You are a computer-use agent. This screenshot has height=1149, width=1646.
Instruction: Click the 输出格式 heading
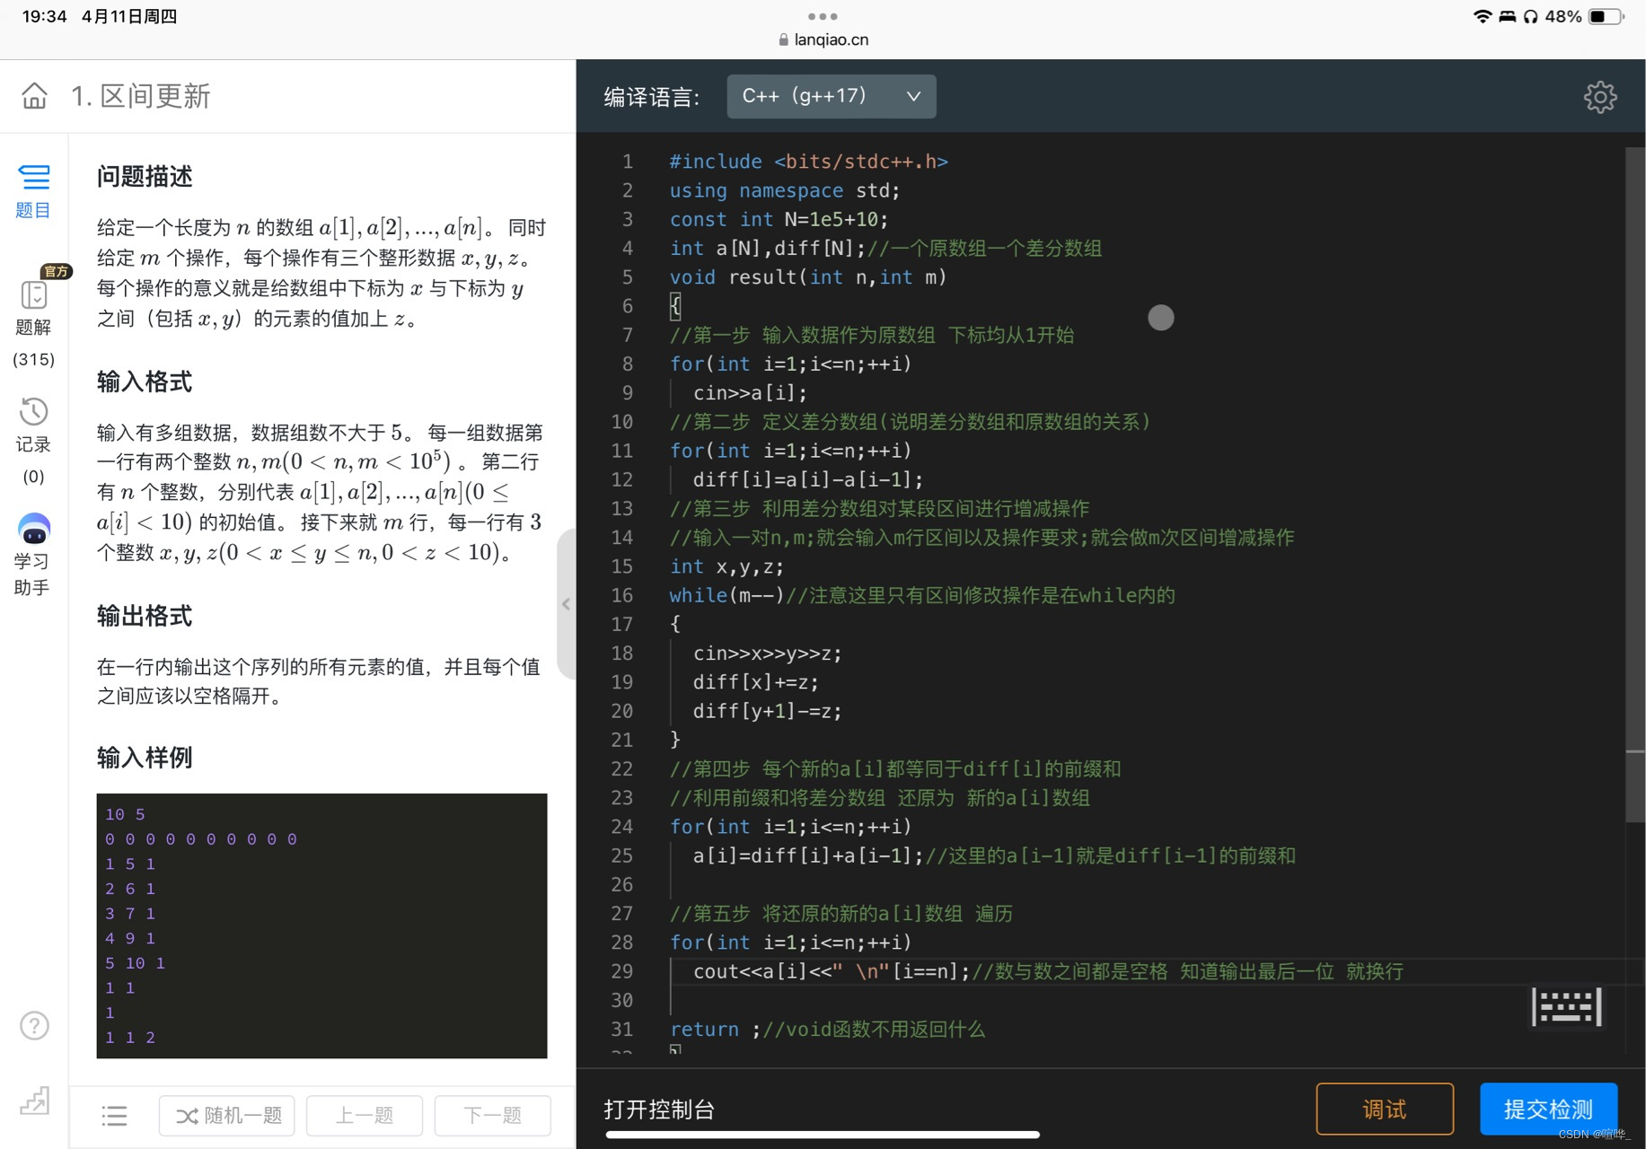(145, 616)
